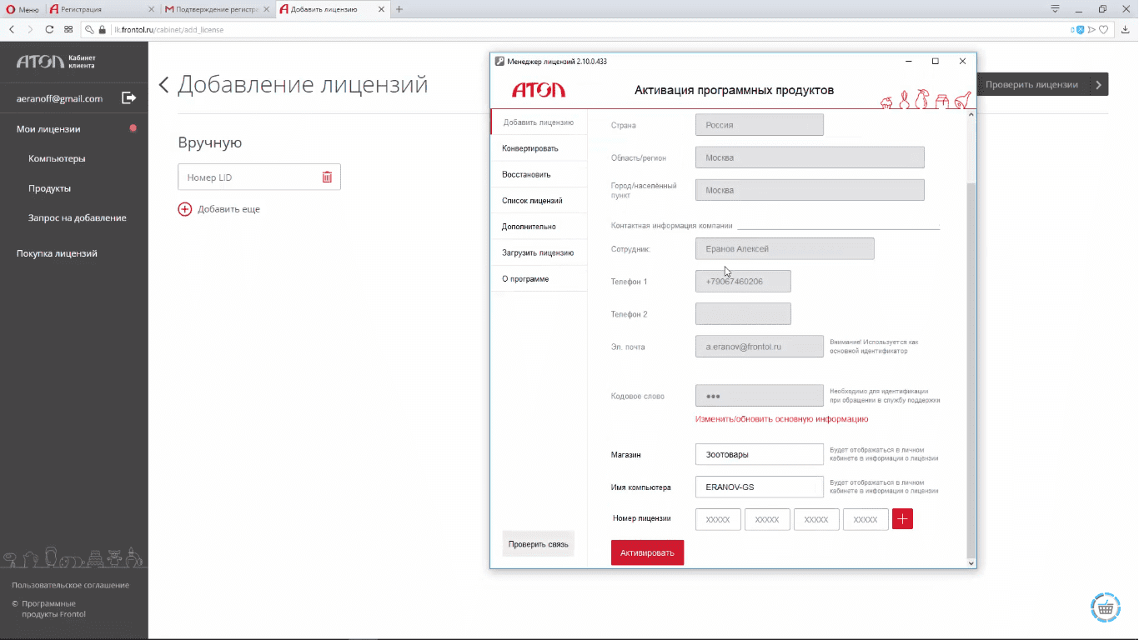
Task: Open Продукты in cabinet sidebar
Action: (x=49, y=188)
